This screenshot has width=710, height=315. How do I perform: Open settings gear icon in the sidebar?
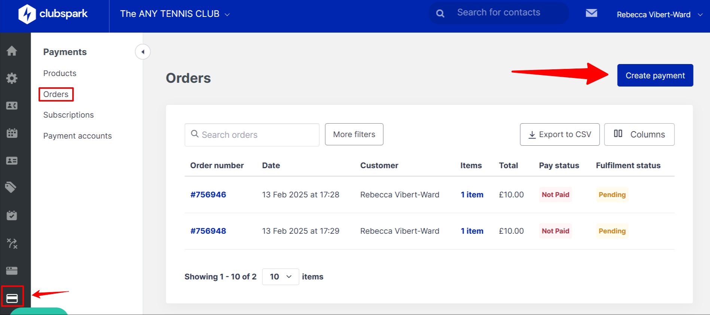[x=12, y=78]
